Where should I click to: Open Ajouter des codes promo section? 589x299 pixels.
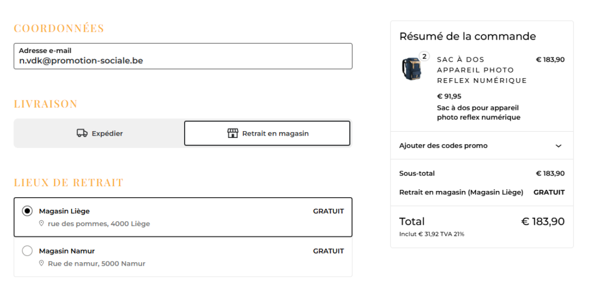[482, 145]
